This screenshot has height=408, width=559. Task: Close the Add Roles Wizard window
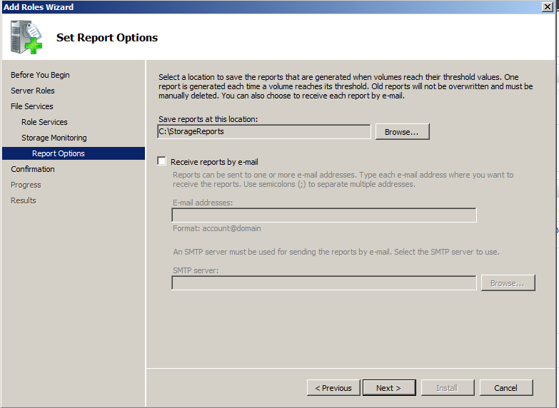(547, 7)
